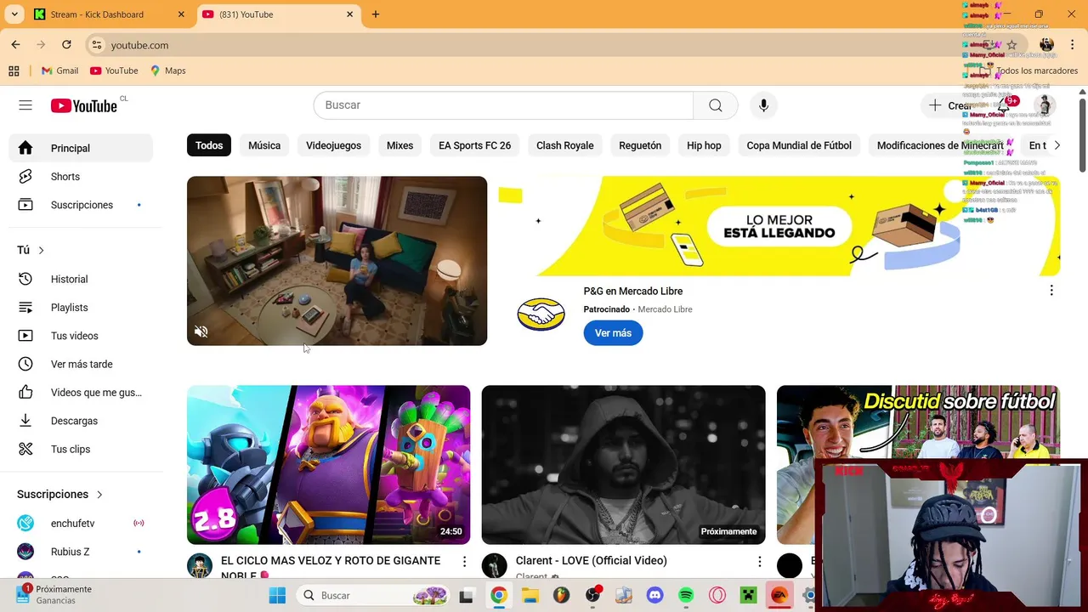Open YouTube bookmark in bookmarks bar
Image resolution: width=1088 pixels, height=612 pixels.
114,71
